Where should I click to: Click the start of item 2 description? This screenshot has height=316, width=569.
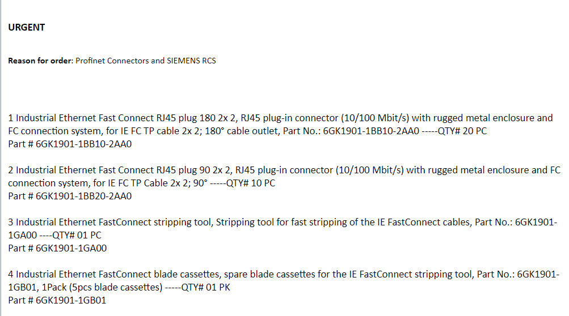coord(34,170)
